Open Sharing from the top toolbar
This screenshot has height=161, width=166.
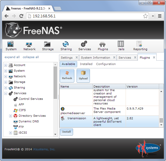coord(66,46)
